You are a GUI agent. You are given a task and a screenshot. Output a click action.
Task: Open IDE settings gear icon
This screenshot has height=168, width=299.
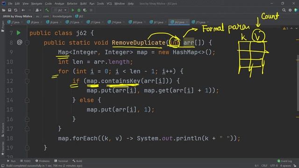pos(290,10)
